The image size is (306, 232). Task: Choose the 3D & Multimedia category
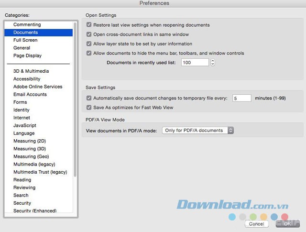coord(31,71)
